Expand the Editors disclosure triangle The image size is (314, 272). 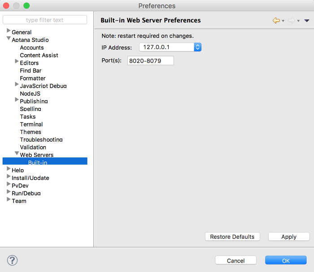click(17, 61)
